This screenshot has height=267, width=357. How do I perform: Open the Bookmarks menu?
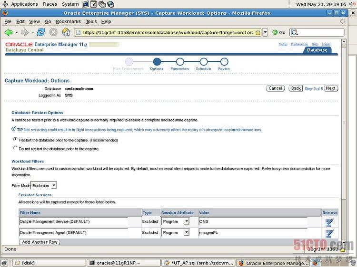pyautogui.click(x=68, y=21)
